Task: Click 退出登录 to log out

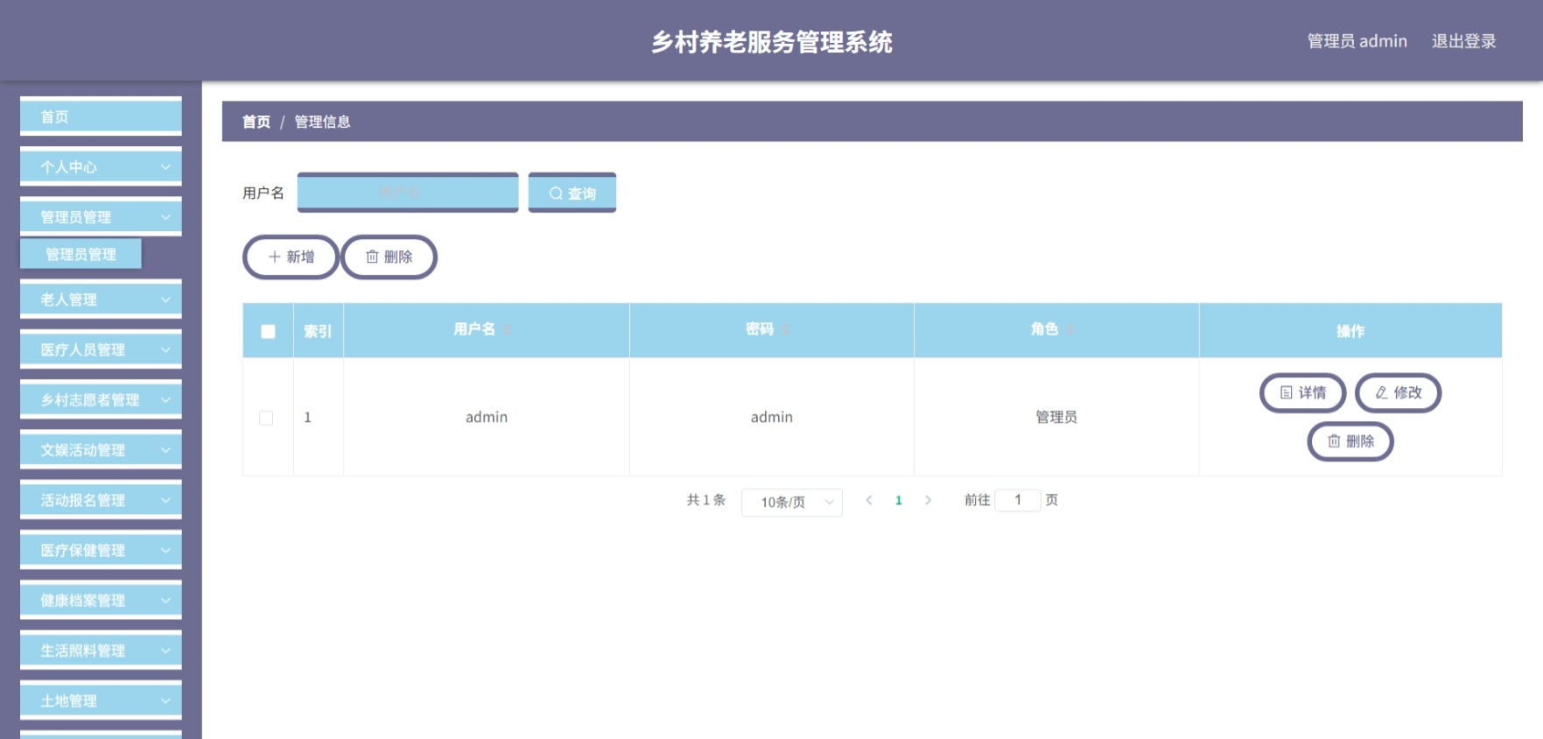Action: pos(1463,41)
